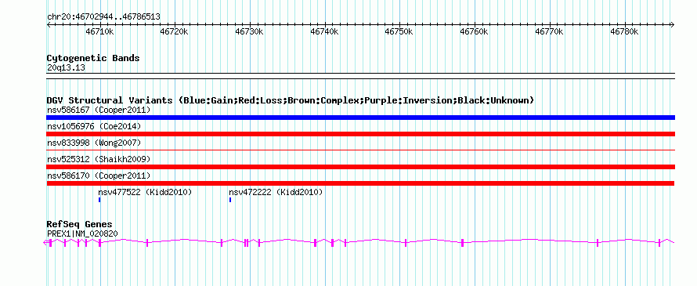
Task: Open the nsv586170 (Cooper2011) label
Action: click(99, 176)
